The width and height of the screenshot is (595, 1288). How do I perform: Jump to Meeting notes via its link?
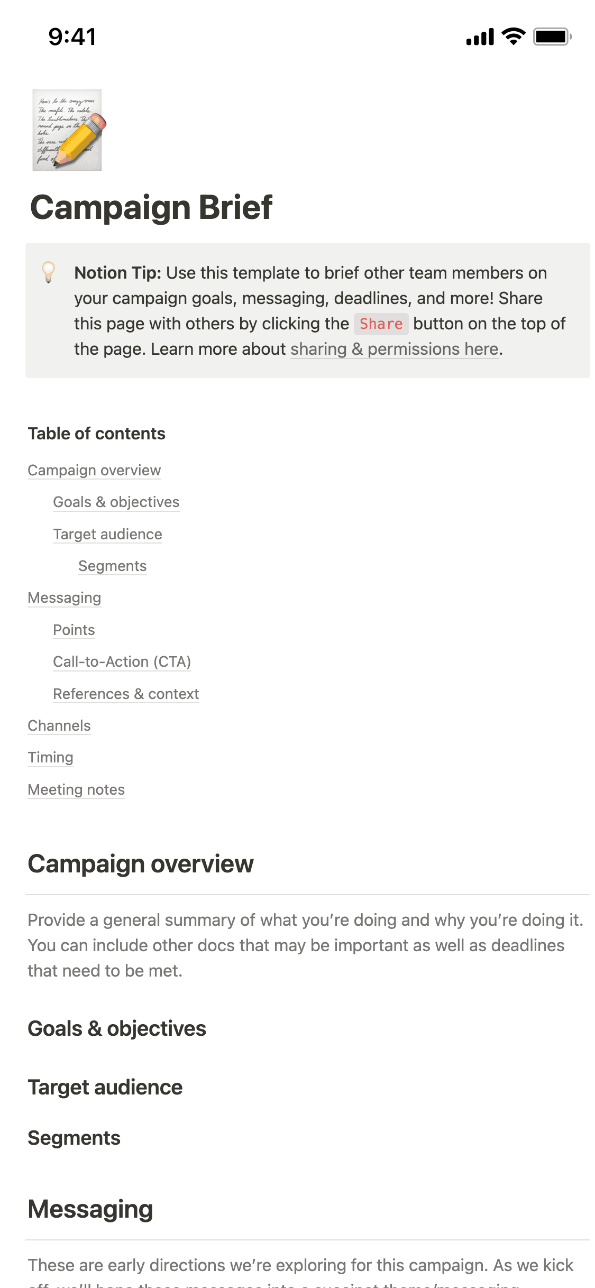click(76, 789)
